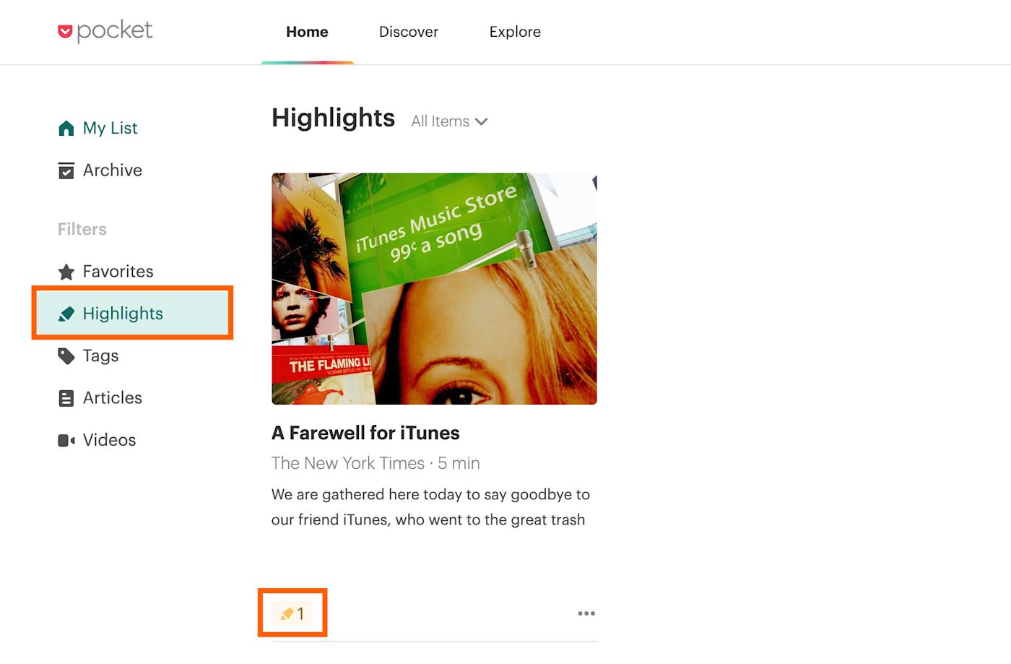Viewport: 1011px width, 664px height.
Task: Open My List in sidebar
Action: click(110, 129)
